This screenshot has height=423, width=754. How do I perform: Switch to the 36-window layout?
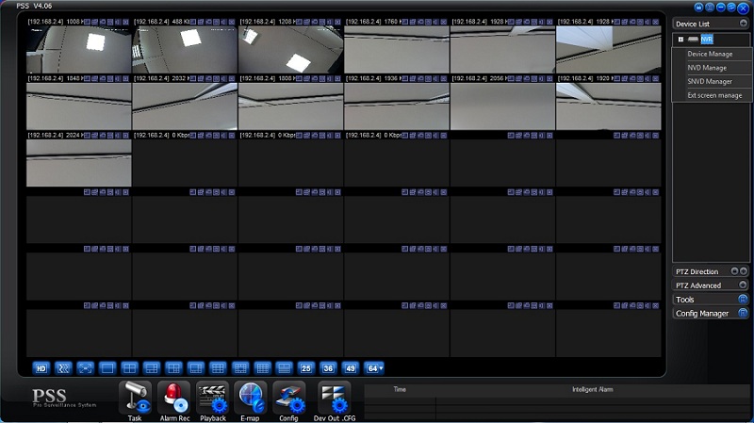tap(328, 368)
